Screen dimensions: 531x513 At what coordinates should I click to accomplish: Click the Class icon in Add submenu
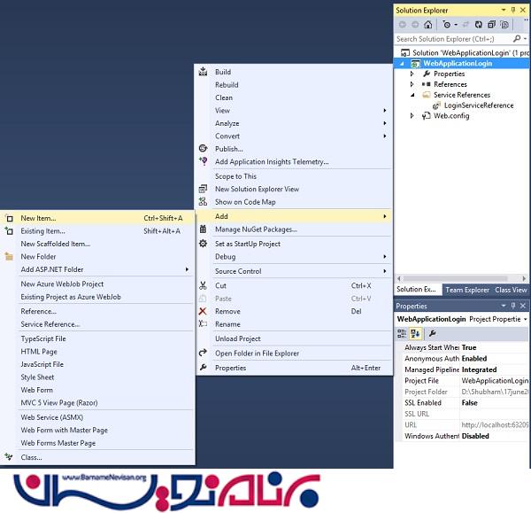(x=9, y=457)
